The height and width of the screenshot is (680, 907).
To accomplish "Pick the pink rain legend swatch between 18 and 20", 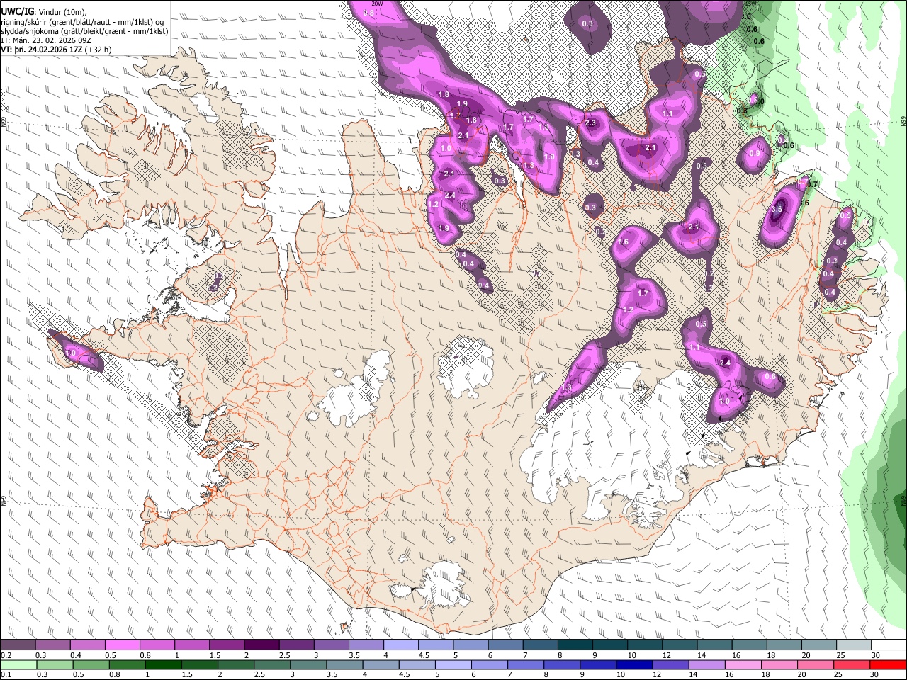I will click(779, 664).
